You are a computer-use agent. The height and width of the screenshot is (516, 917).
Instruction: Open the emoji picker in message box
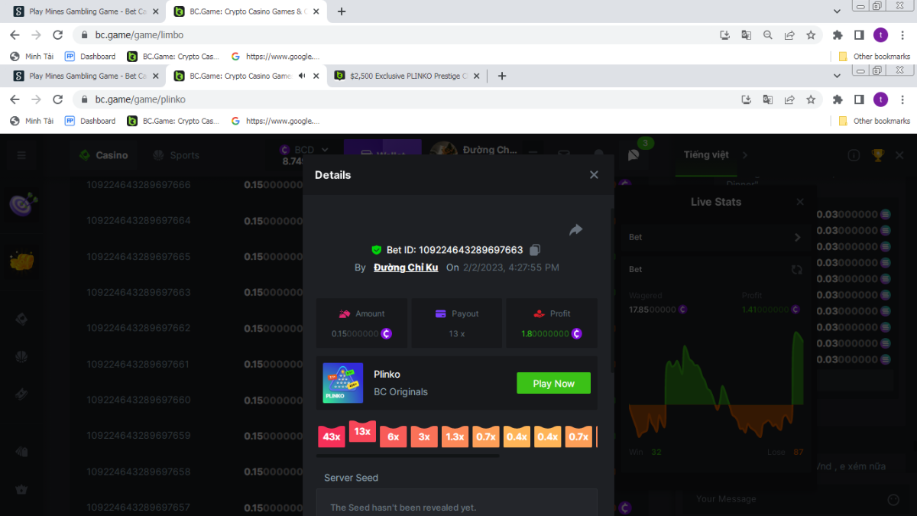point(893,499)
